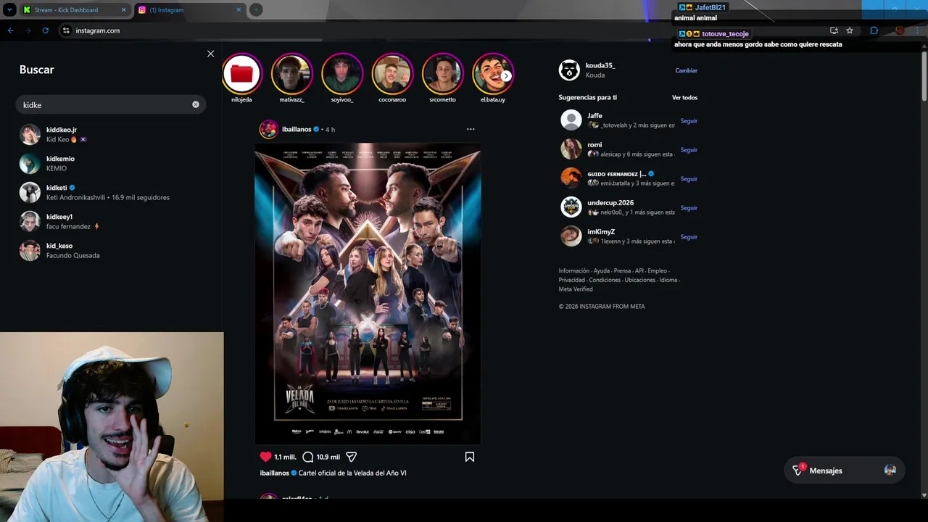Close the Instagram browser tab
928x522 pixels.
pyautogui.click(x=239, y=10)
